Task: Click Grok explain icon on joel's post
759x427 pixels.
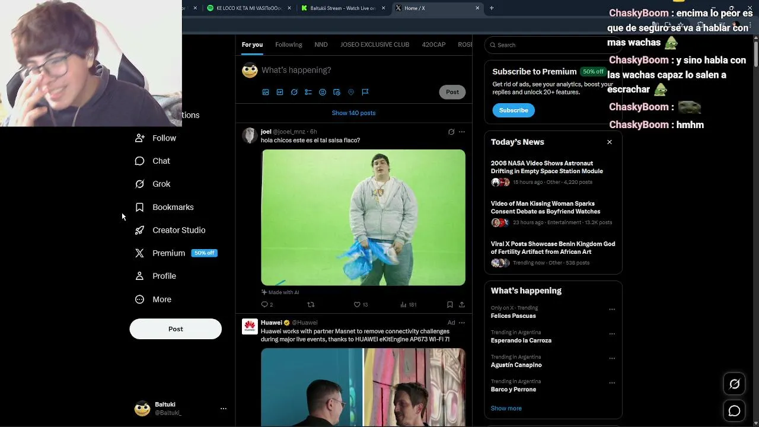Action: point(451,132)
